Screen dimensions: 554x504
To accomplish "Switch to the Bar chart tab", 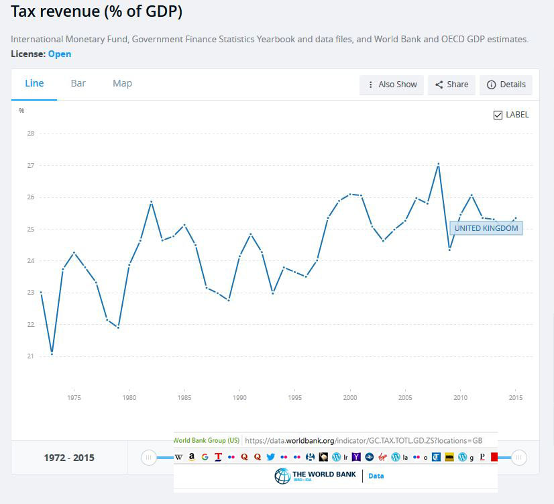I will (78, 83).
